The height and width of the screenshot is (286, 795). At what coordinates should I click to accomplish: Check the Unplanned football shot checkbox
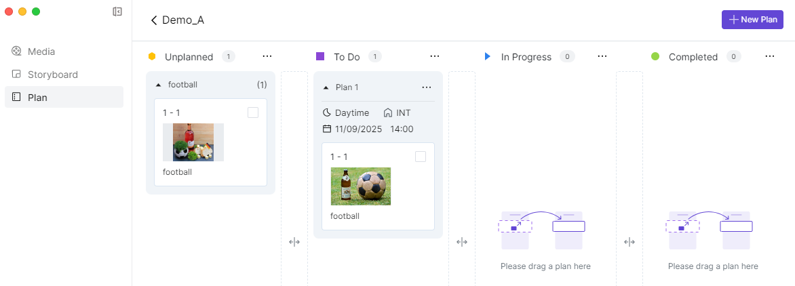pyautogui.click(x=253, y=113)
